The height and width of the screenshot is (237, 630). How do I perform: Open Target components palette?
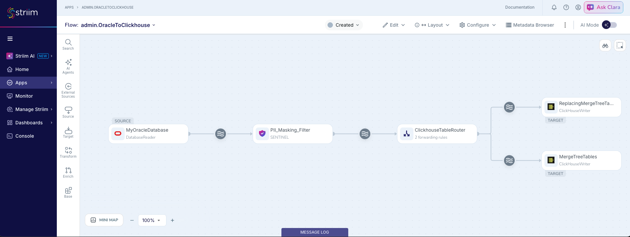[x=68, y=132]
